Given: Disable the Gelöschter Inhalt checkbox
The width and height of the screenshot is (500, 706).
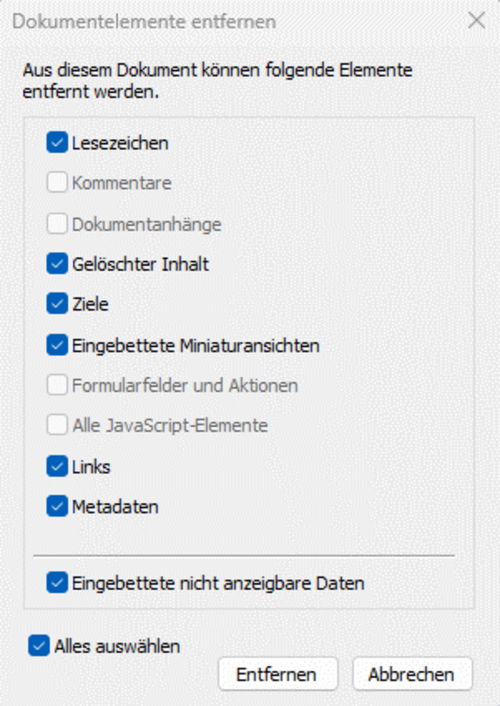Looking at the screenshot, I should pos(57,264).
